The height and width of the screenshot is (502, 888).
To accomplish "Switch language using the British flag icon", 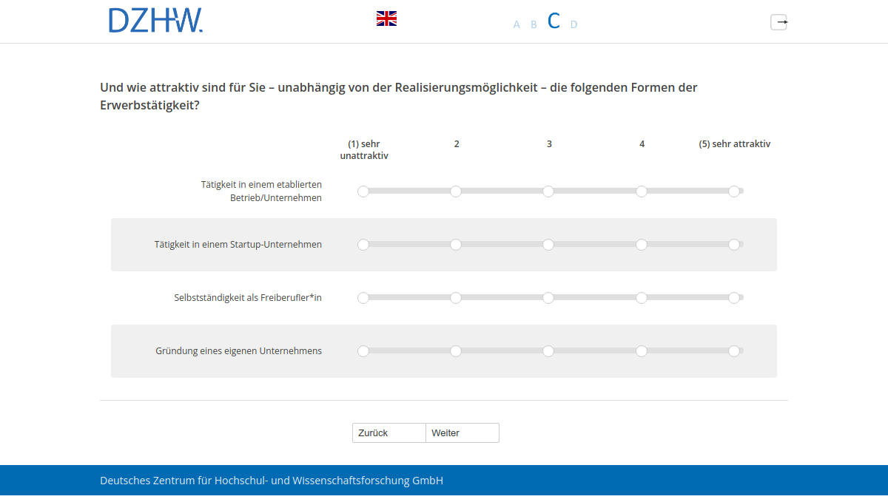I will coord(386,18).
